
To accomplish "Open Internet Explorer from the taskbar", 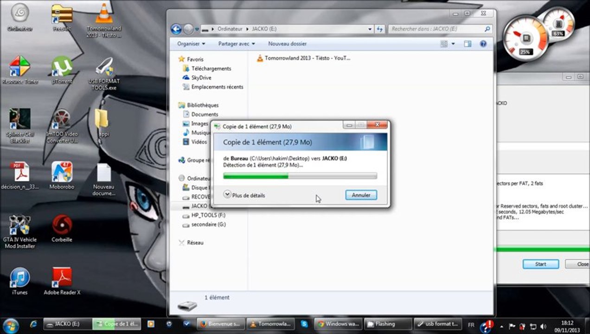I will tap(33, 324).
